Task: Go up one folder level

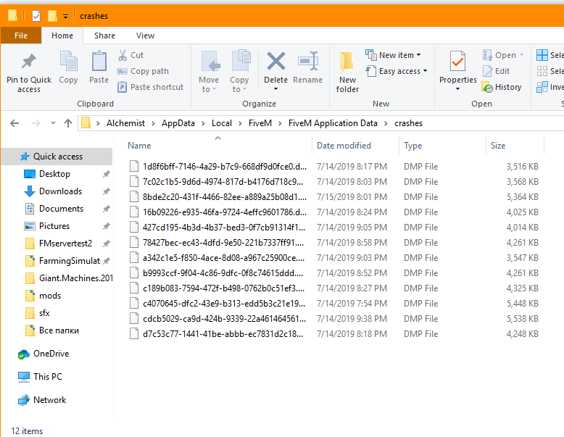Action: click(x=68, y=123)
